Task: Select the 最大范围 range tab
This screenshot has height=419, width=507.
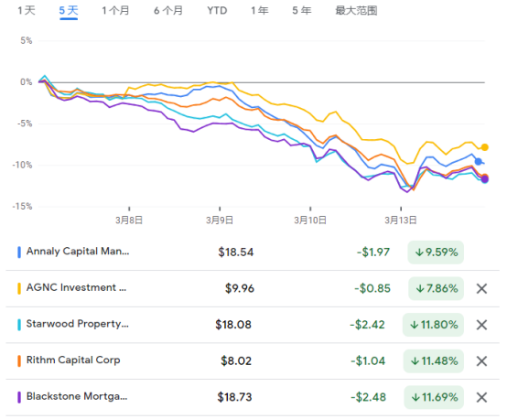Action: pyautogui.click(x=356, y=11)
